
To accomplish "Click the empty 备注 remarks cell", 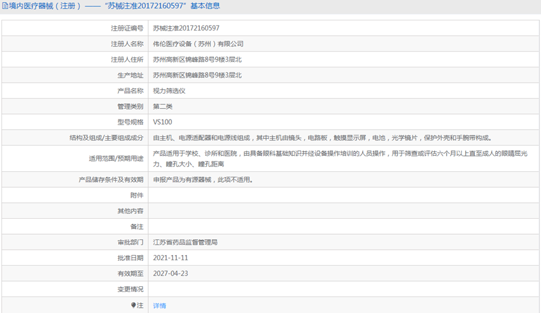I will point(344,226).
